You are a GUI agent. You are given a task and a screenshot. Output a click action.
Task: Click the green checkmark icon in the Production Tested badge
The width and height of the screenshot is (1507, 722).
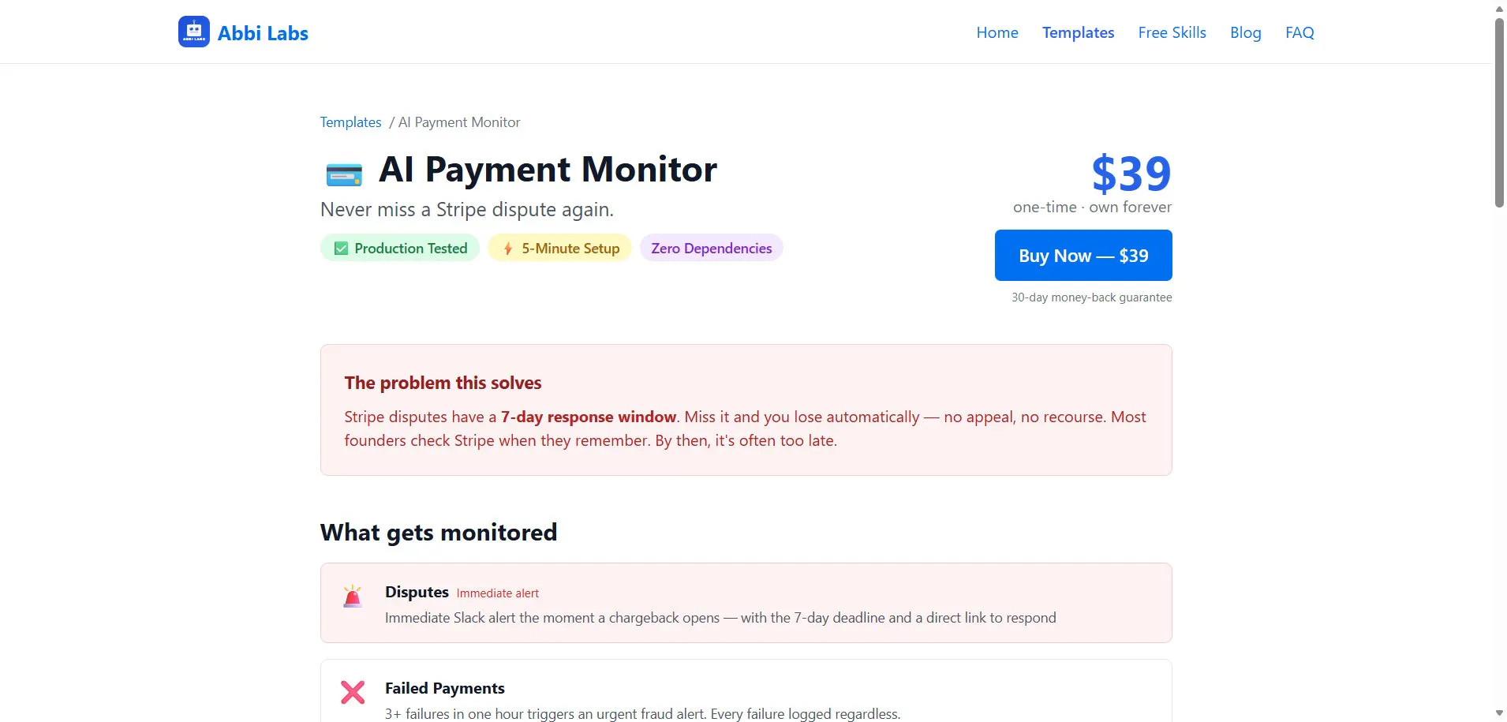click(x=341, y=249)
